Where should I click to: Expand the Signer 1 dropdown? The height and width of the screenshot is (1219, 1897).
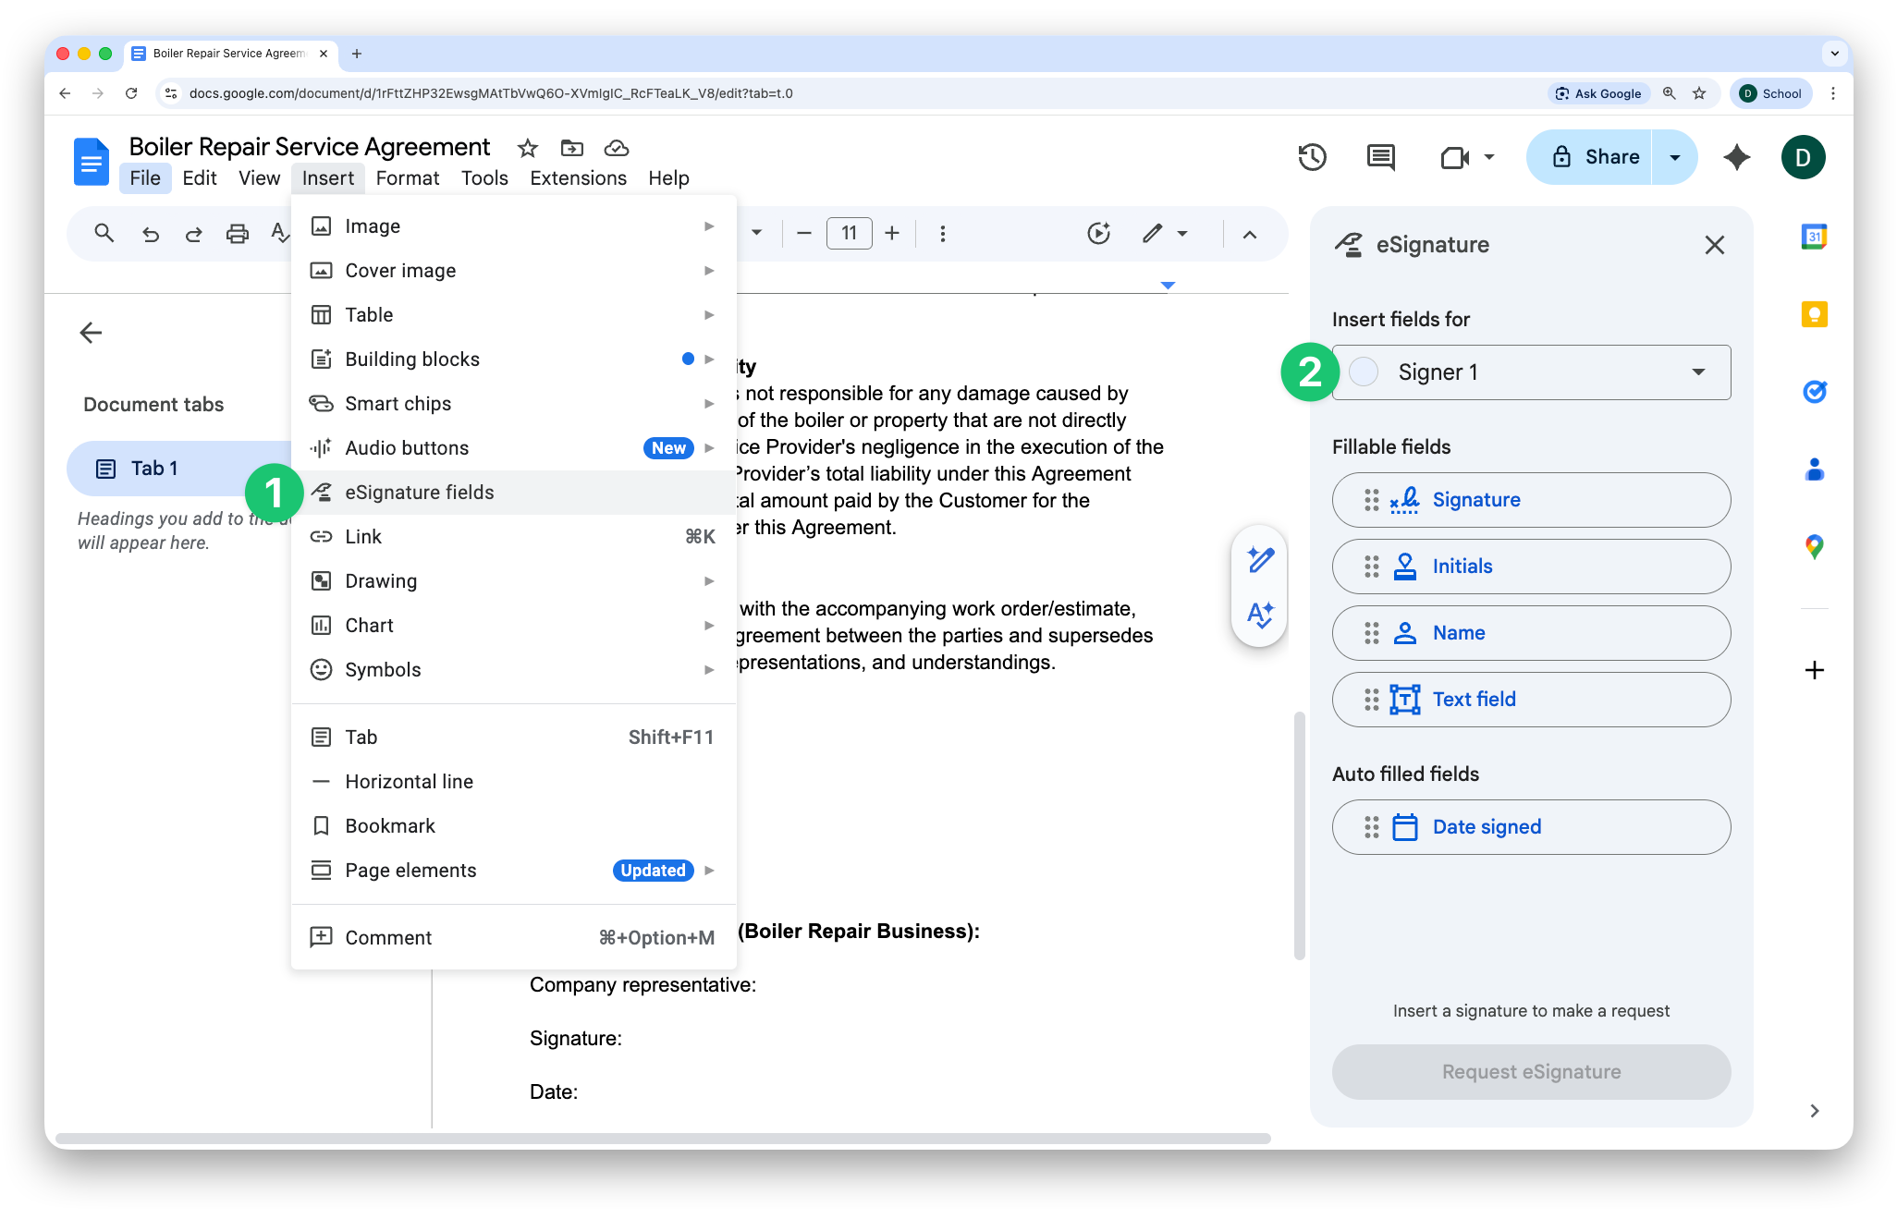pos(1697,372)
